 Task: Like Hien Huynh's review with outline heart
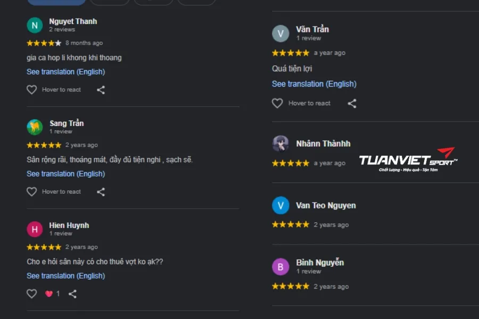click(32, 293)
